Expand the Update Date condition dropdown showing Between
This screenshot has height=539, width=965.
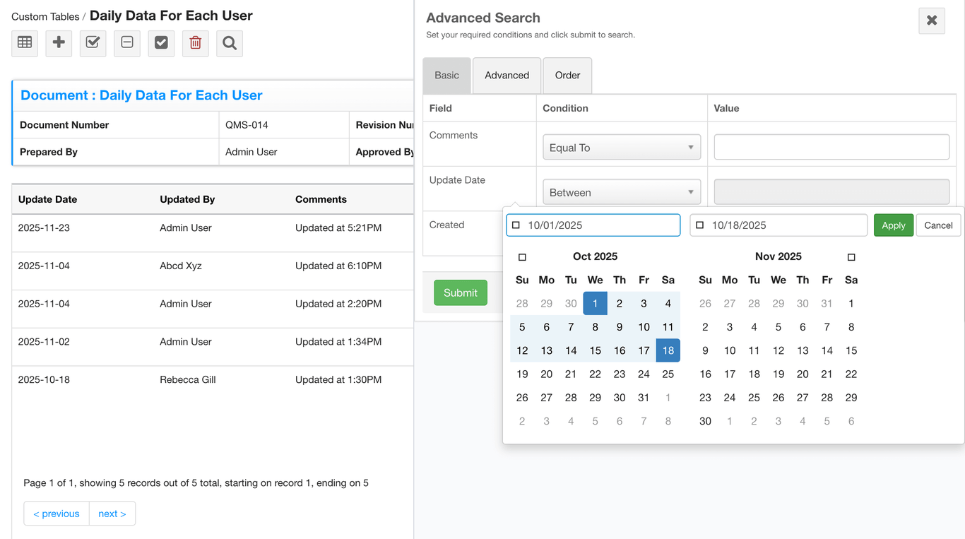pyautogui.click(x=622, y=192)
